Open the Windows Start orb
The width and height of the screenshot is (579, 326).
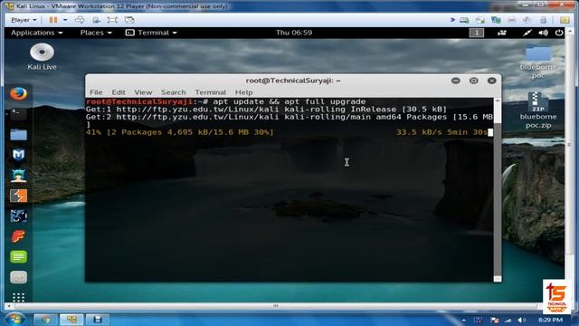tap(14, 320)
